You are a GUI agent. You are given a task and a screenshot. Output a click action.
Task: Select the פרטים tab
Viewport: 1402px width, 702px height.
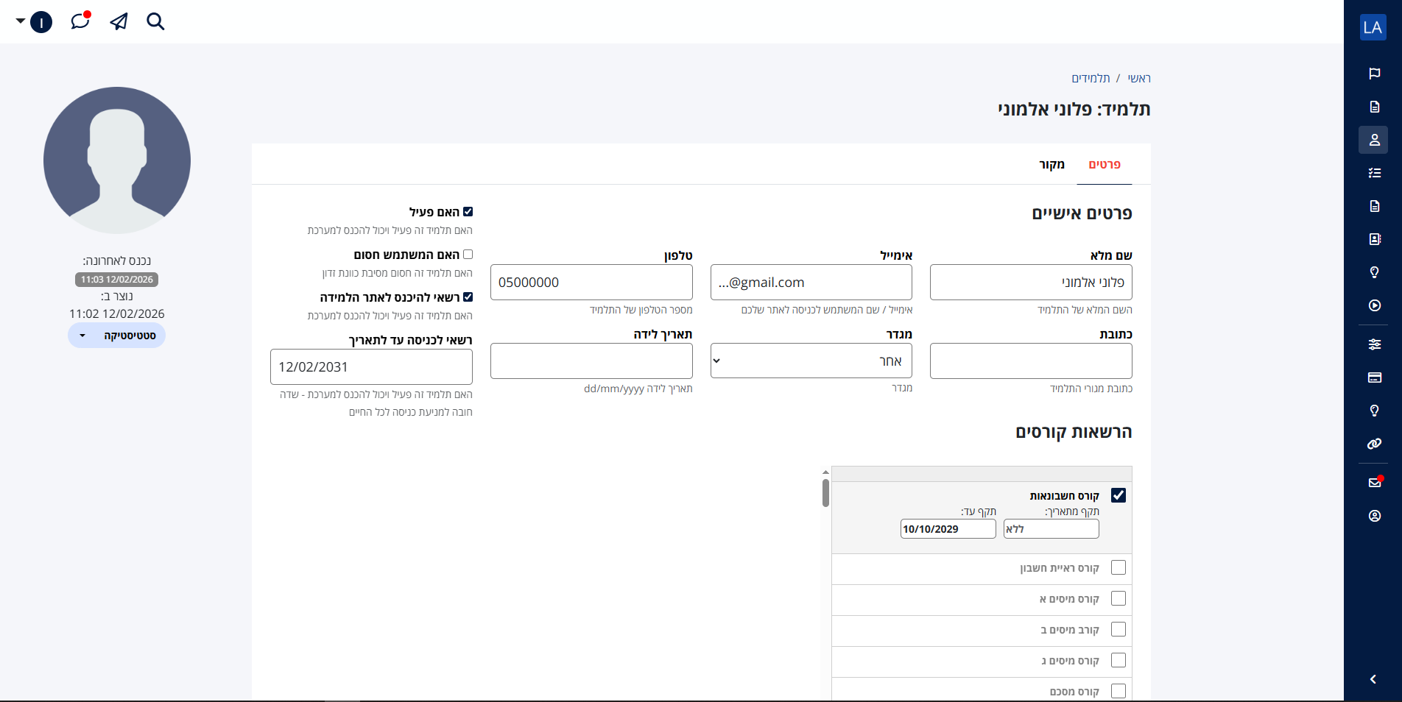[1104, 164]
